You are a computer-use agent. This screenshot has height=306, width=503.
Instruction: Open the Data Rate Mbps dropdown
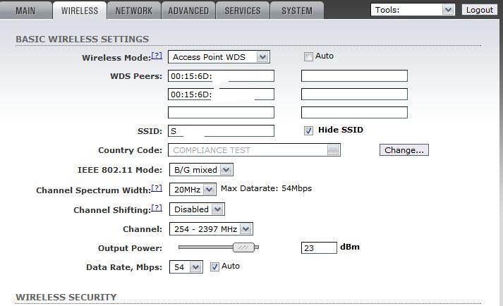click(x=186, y=267)
